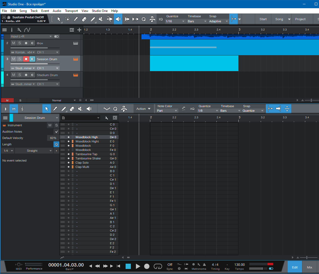
Task: Open the drum map wrench settings
Action: click(x=107, y=118)
